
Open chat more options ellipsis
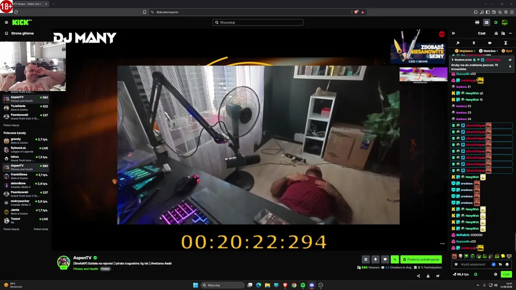(x=510, y=33)
